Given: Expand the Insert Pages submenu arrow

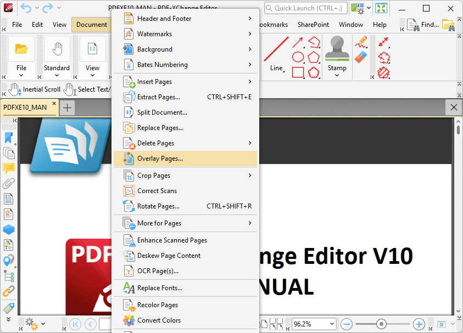Looking at the screenshot, I should pos(250,82).
